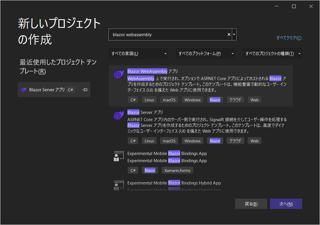This screenshot has height=225, width=320.
Task: Click Web tag under Blazor WebAssembly アプリ
Action: coord(255,100)
